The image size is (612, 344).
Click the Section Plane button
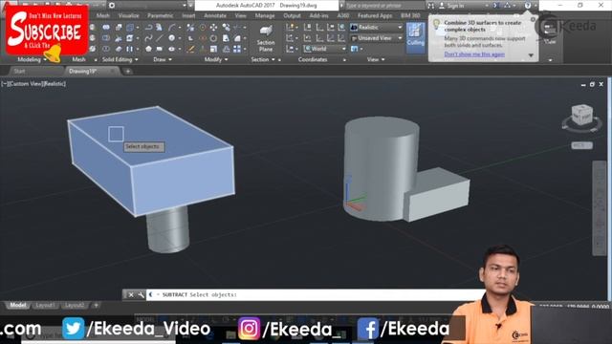[266, 38]
